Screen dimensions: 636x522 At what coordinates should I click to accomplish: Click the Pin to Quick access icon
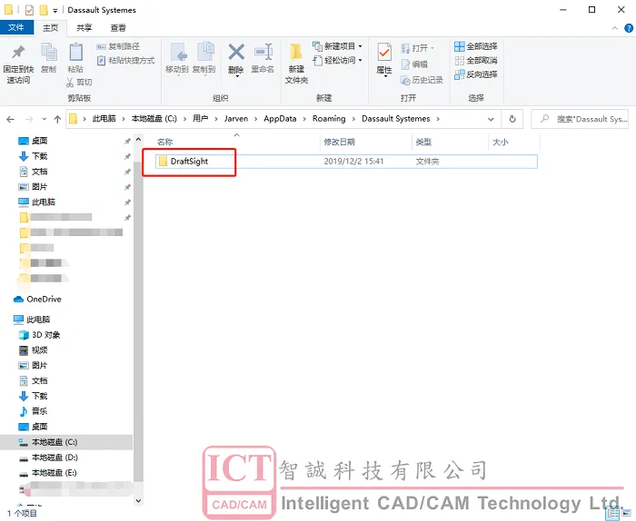click(x=18, y=53)
